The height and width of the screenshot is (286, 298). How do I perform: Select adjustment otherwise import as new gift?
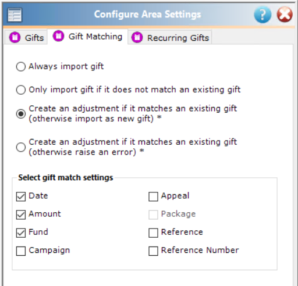tap(21, 113)
